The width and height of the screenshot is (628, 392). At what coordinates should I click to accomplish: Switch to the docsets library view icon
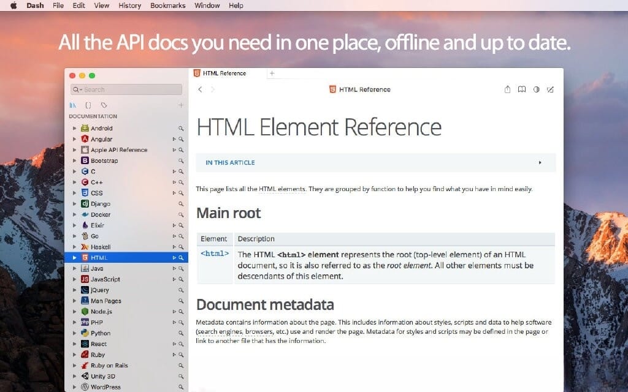(72, 105)
